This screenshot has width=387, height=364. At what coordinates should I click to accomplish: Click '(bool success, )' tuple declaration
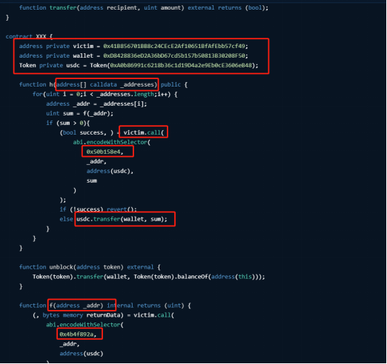coord(87,132)
